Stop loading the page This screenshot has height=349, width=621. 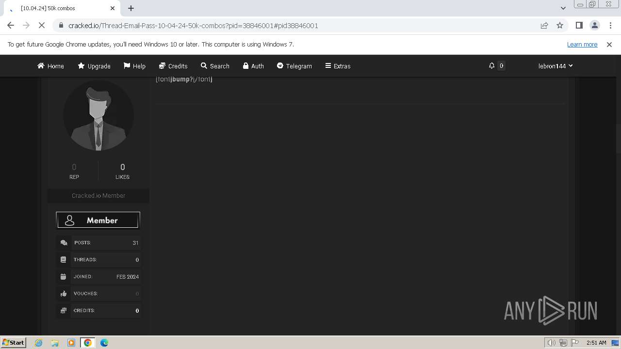pyautogui.click(x=42, y=25)
